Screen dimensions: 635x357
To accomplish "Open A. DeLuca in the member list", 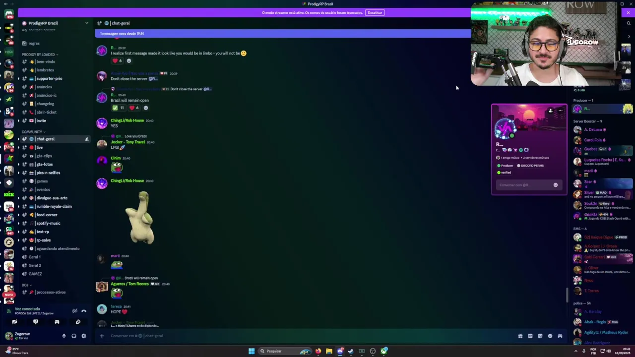I will pos(603,130).
